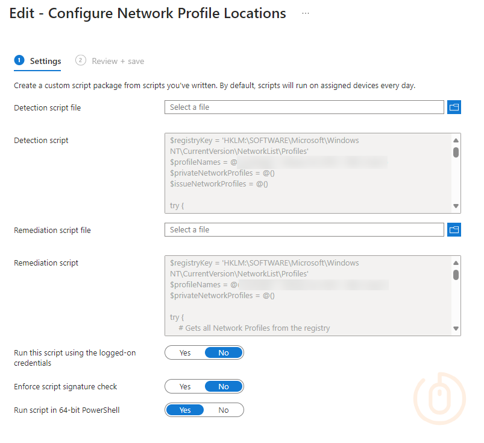Browse for a remediation script file
This screenshot has width=484, height=443.
pos(454,230)
